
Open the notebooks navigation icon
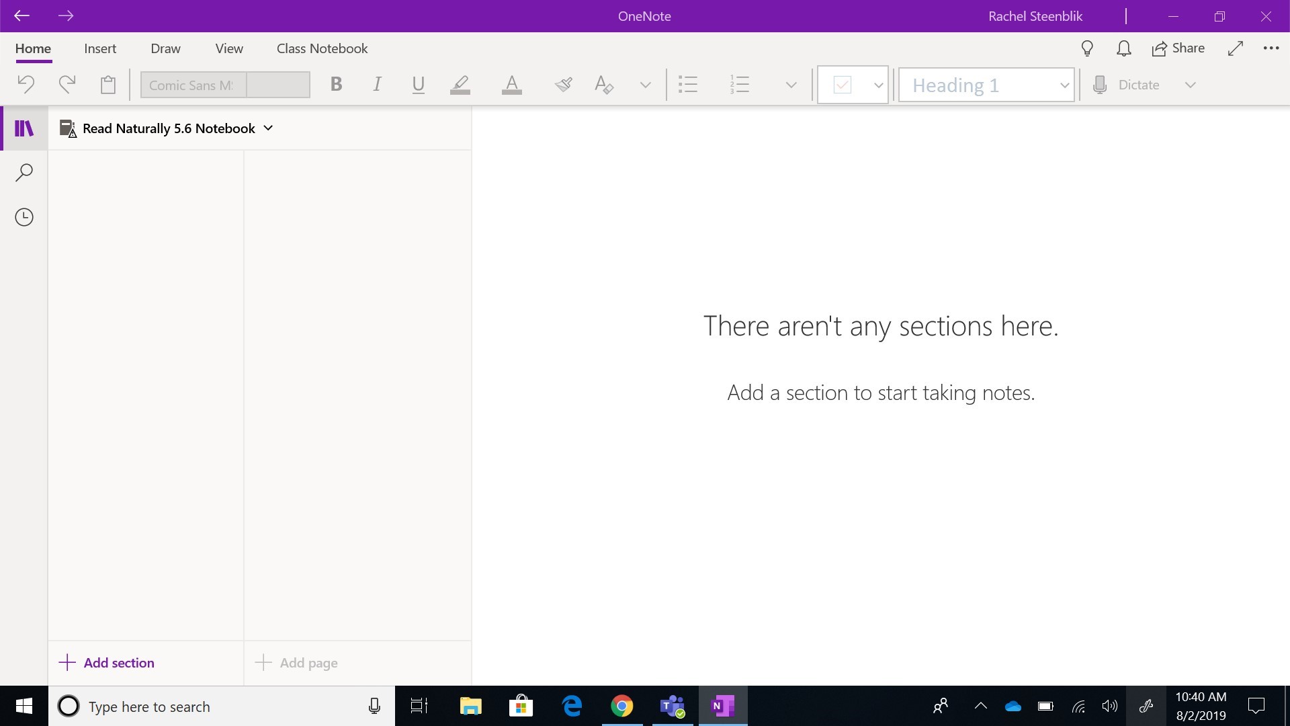pyautogui.click(x=24, y=128)
